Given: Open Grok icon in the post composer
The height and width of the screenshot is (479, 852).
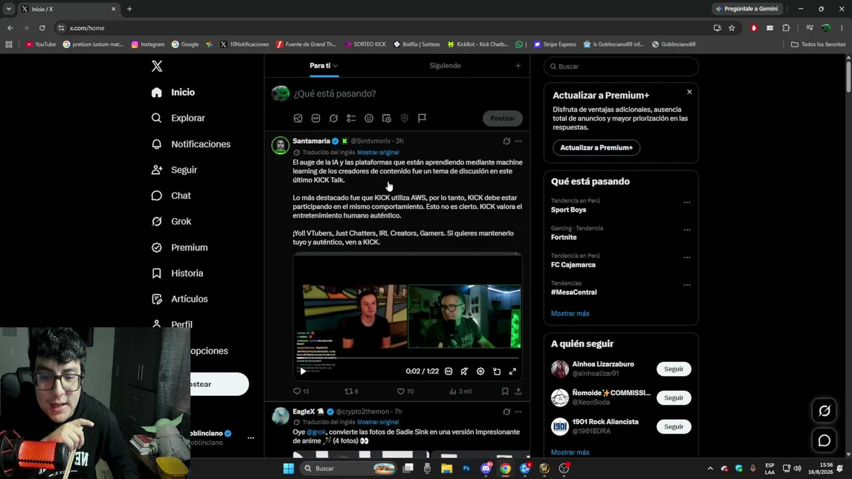Looking at the screenshot, I should click(333, 118).
